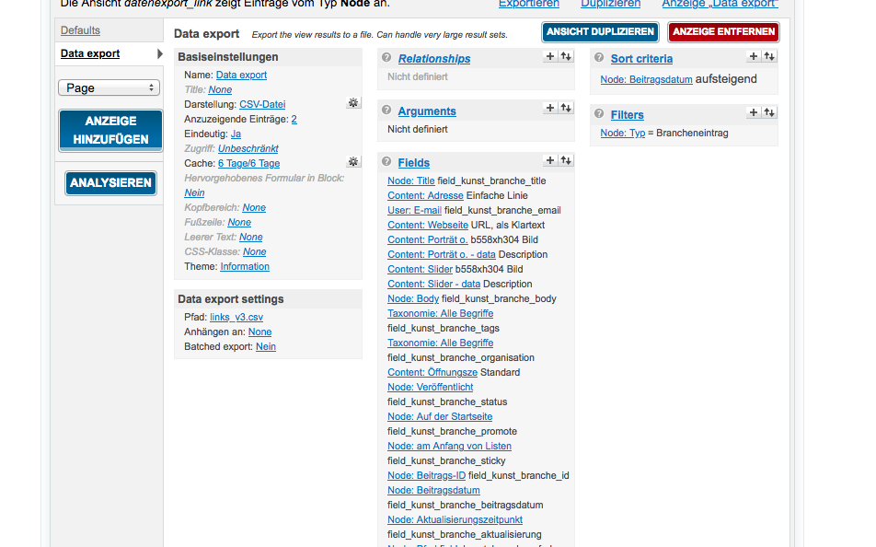Open the gear settings beside Cache

point(352,162)
